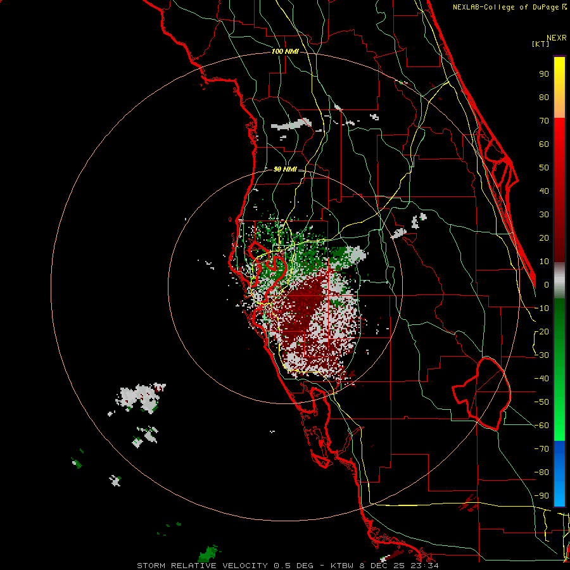Click the NEXR label above the scale
The width and height of the screenshot is (570, 570).
point(557,38)
